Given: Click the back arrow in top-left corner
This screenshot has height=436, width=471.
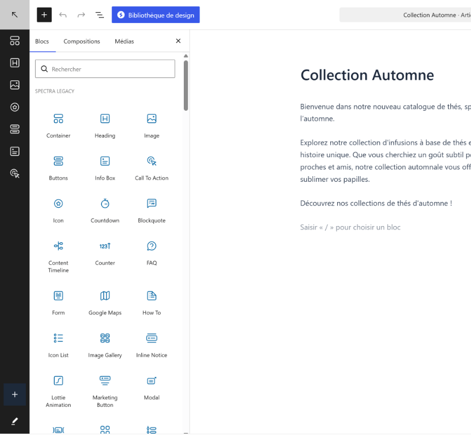Looking at the screenshot, I should 14,15.
